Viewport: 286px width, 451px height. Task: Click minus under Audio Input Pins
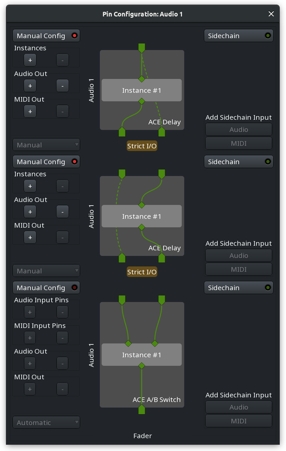click(x=62, y=312)
